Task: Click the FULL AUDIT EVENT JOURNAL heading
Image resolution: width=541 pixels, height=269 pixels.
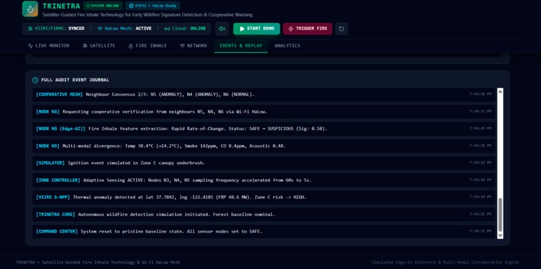Action: pos(75,80)
